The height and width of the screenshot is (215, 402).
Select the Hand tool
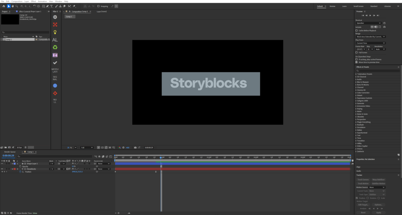[x=13, y=6]
